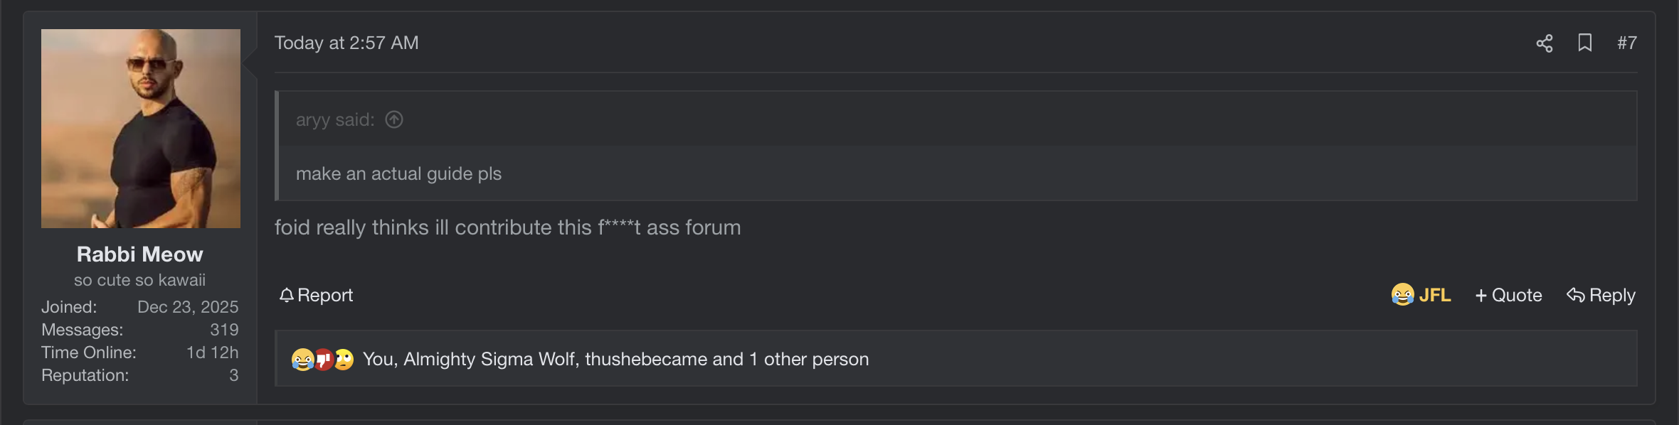Click the laughing-crying emoji in reactions bar
1679x425 pixels.
pos(302,360)
